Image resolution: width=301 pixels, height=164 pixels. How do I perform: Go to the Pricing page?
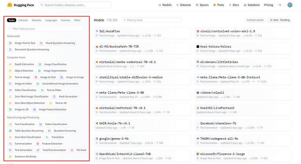(269, 5)
